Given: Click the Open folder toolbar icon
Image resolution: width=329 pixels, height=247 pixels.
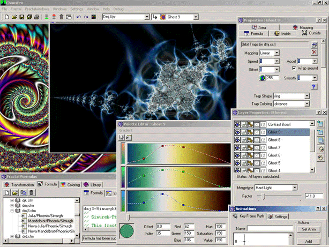Looking at the screenshot, I should [13, 17].
